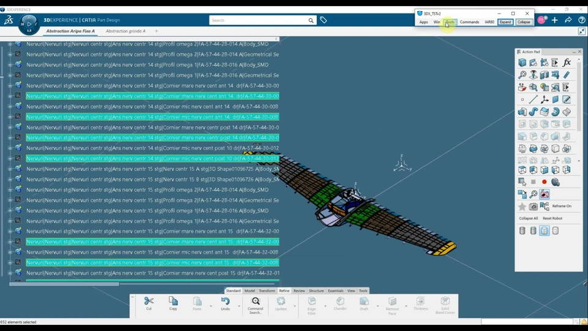
Task: Open the Transform toolbar tab
Action: click(266, 291)
